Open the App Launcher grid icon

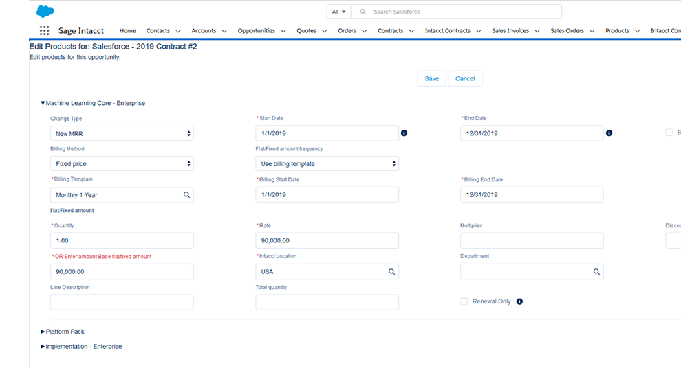[x=45, y=31]
